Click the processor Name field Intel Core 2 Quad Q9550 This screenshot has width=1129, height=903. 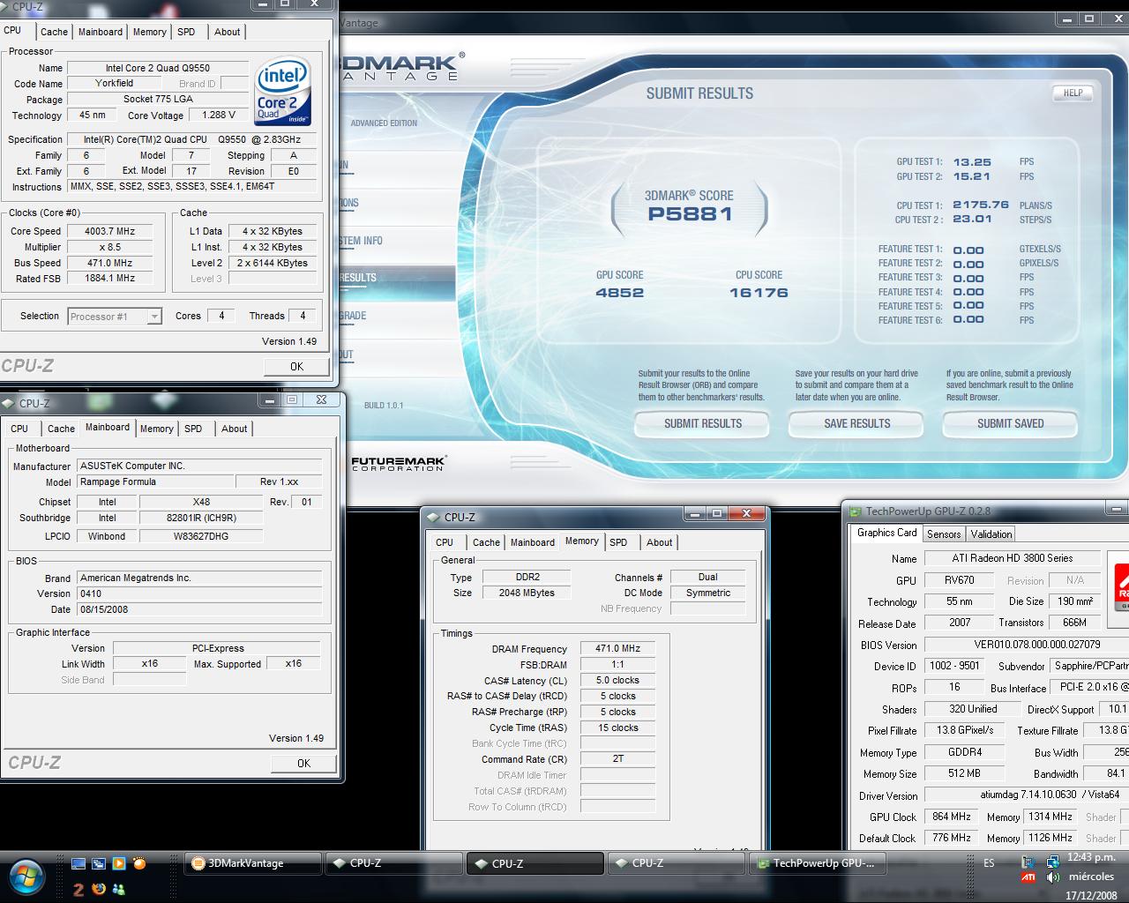click(x=158, y=68)
